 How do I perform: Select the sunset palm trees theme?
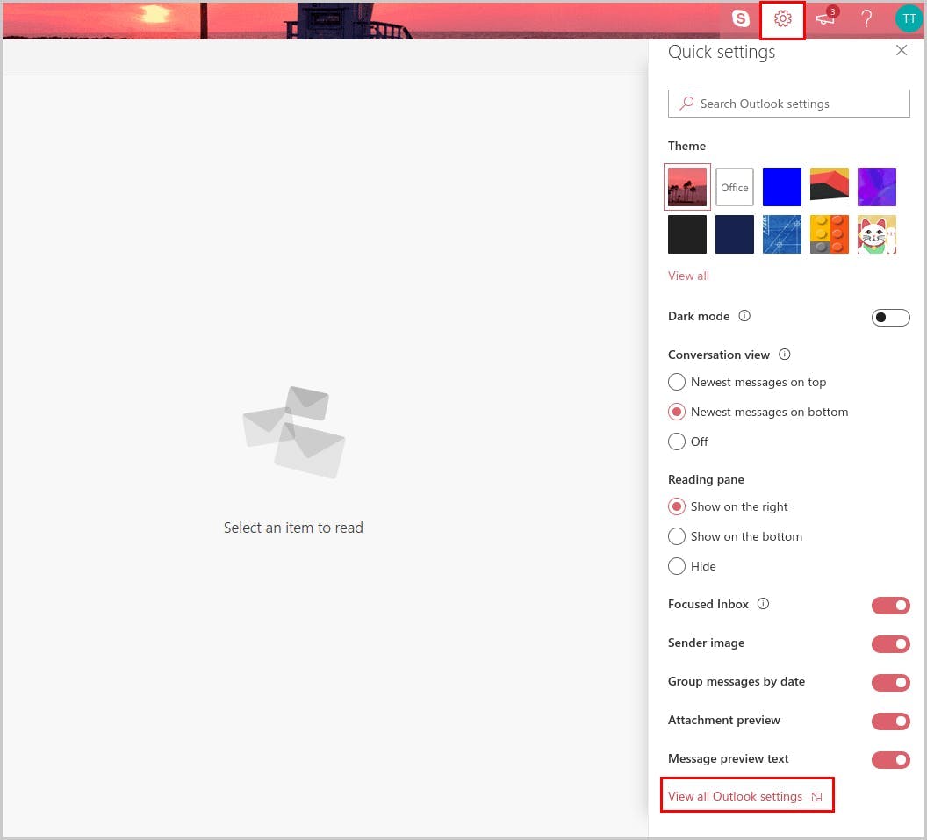[687, 187]
